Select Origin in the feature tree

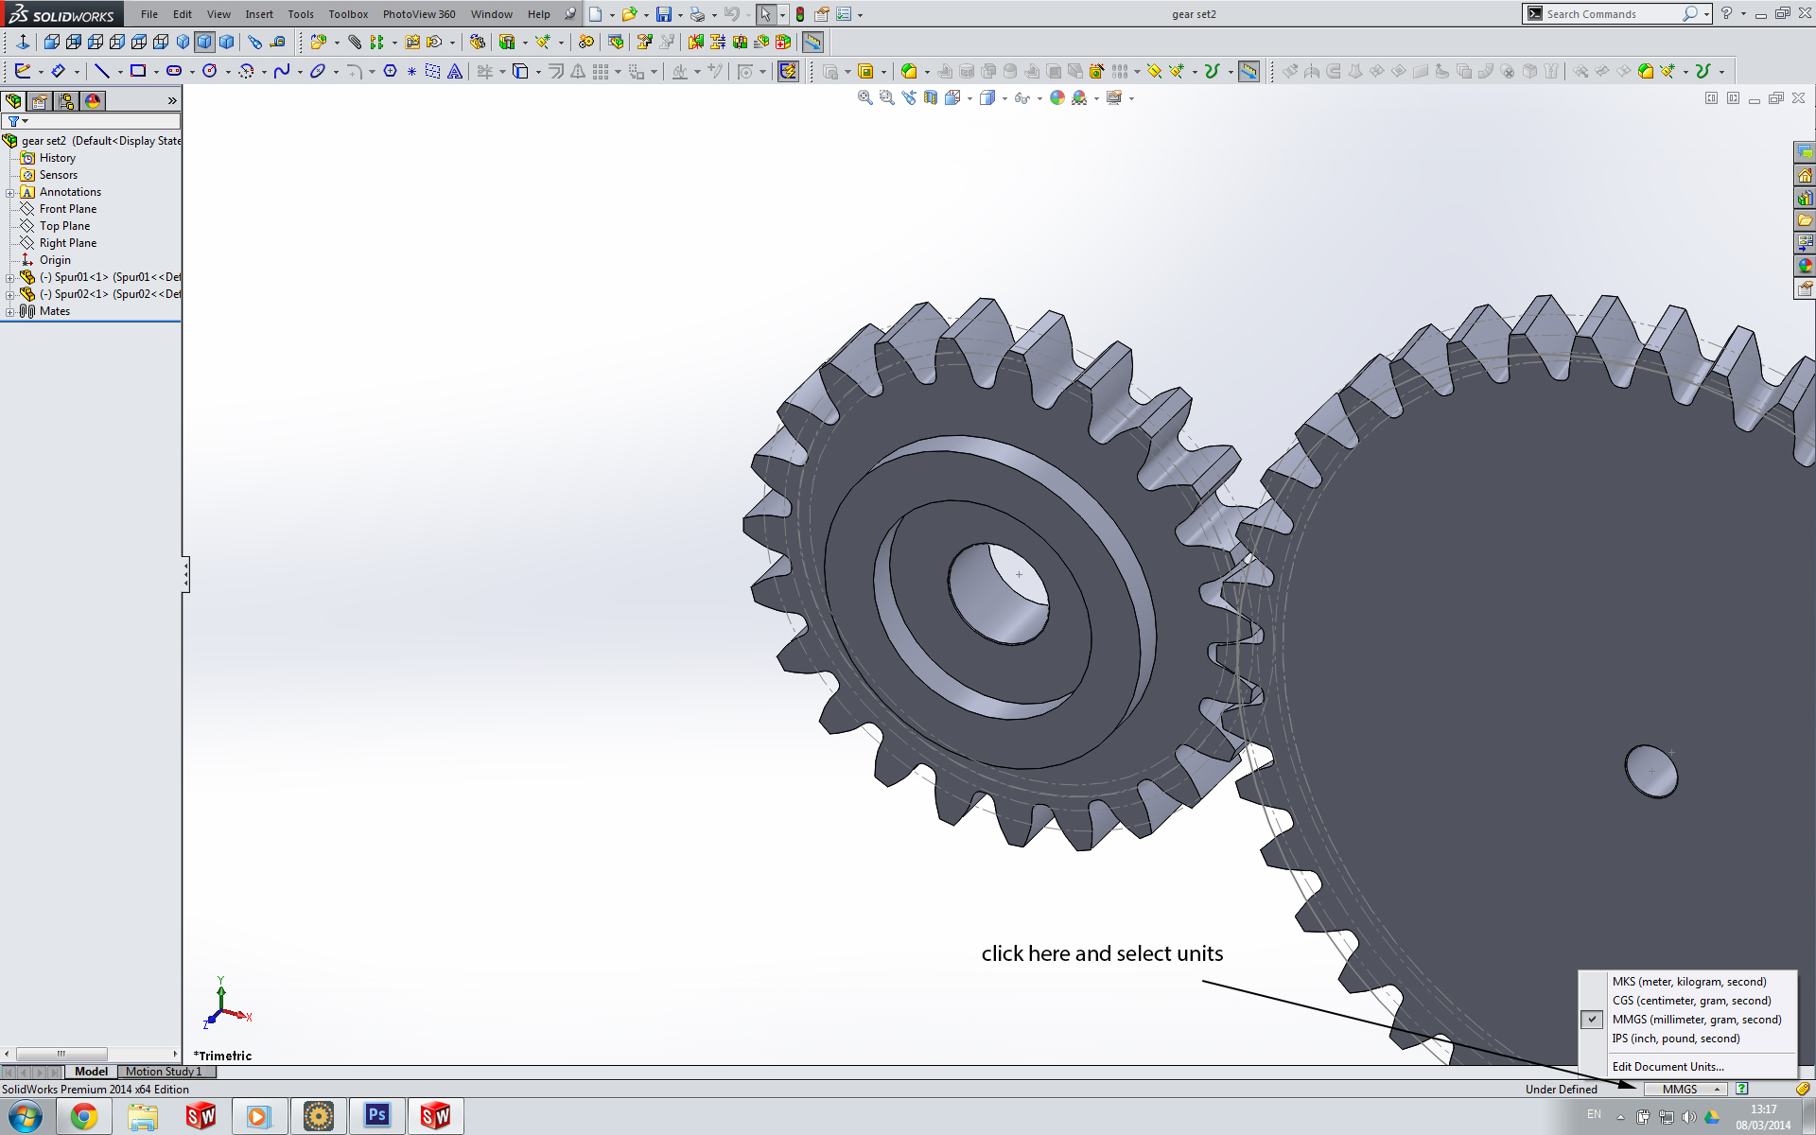(55, 260)
